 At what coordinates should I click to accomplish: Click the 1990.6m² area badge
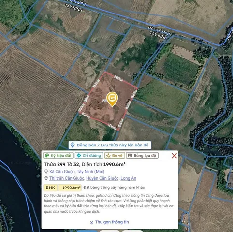[70, 188]
